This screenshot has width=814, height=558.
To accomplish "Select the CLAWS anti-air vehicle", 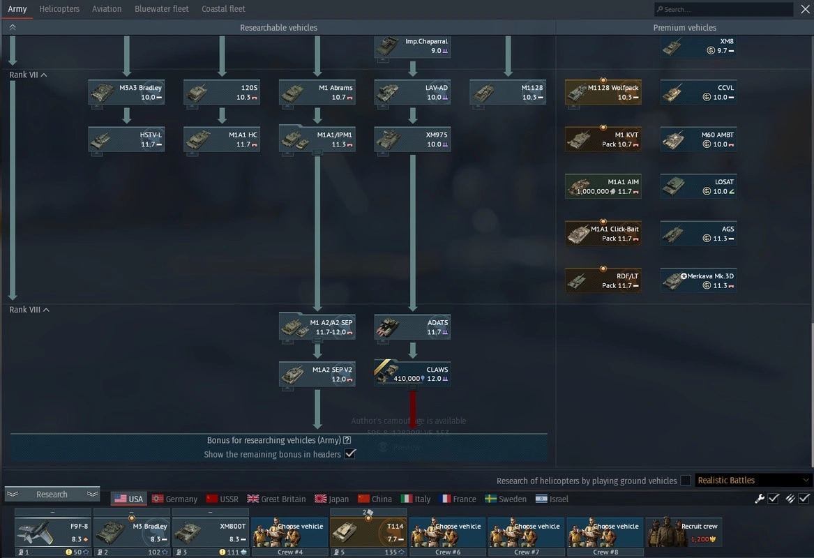I will pos(412,374).
